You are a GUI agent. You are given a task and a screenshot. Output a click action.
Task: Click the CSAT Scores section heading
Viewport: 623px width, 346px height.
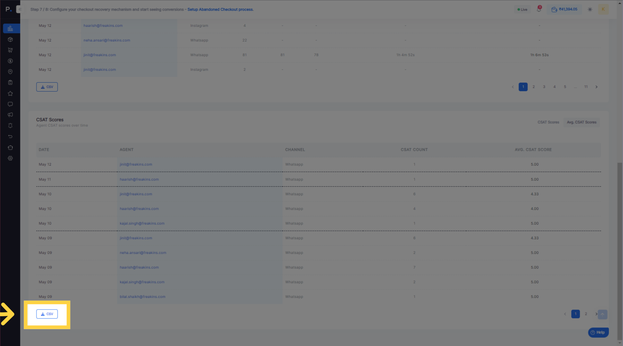point(50,120)
